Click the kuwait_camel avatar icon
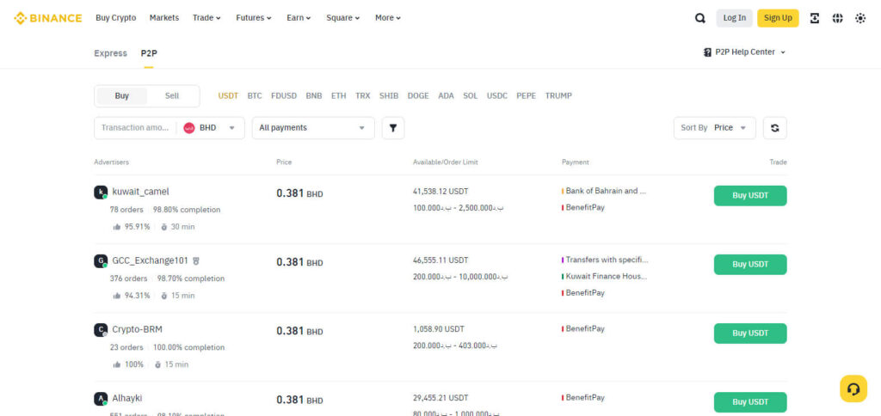The width and height of the screenshot is (881, 416). 101,193
